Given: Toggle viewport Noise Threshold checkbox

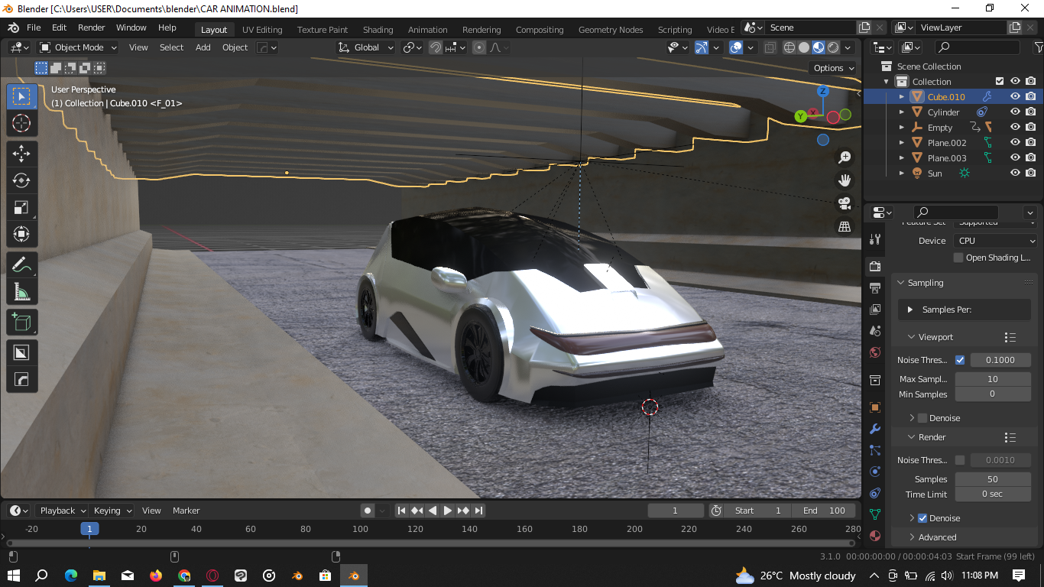Looking at the screenshot, I should pyautogui.click(x=960, y=360).
